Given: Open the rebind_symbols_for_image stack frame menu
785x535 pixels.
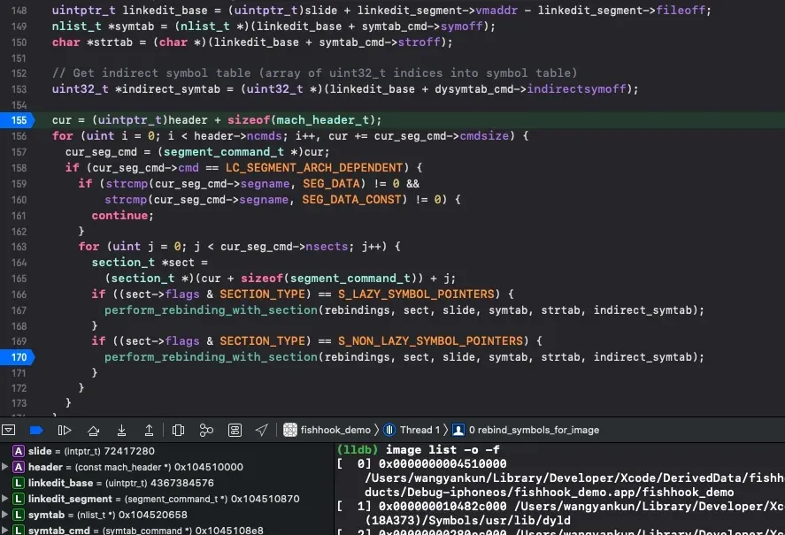Looking at the screenshot, I should click(x=526, y=430).
